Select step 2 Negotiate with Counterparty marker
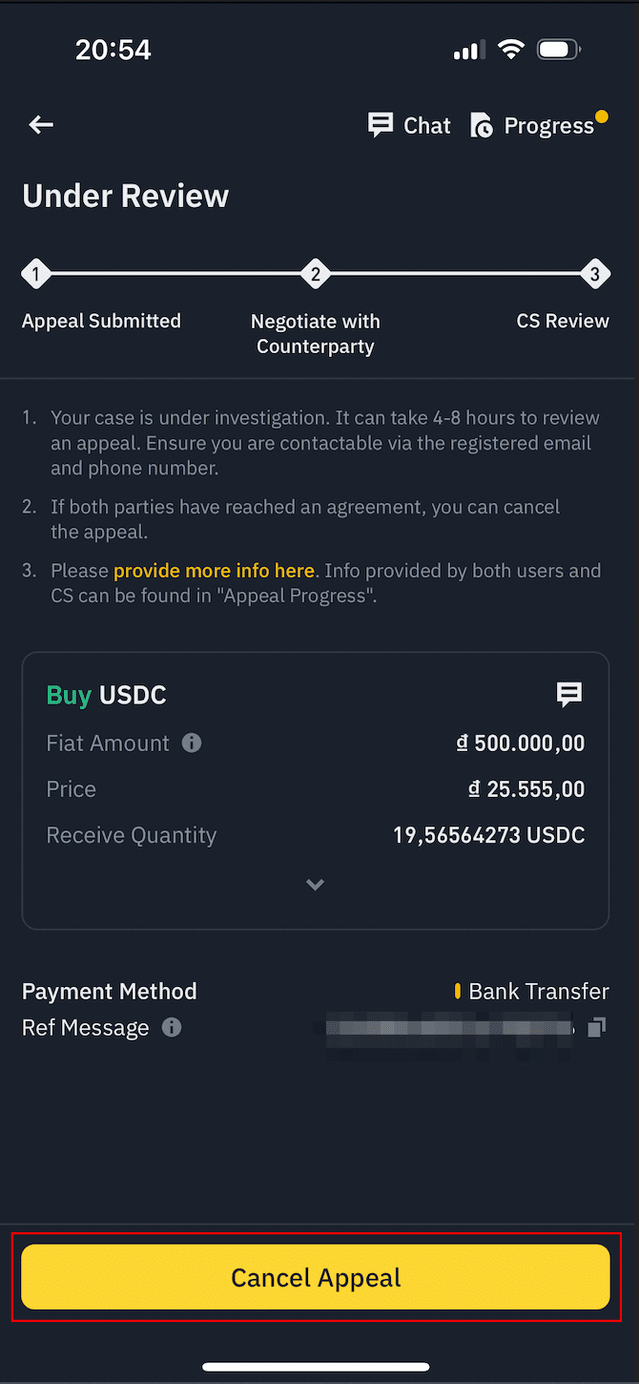639x1384 pixels. pyautogui.click(x=315, y=275)
